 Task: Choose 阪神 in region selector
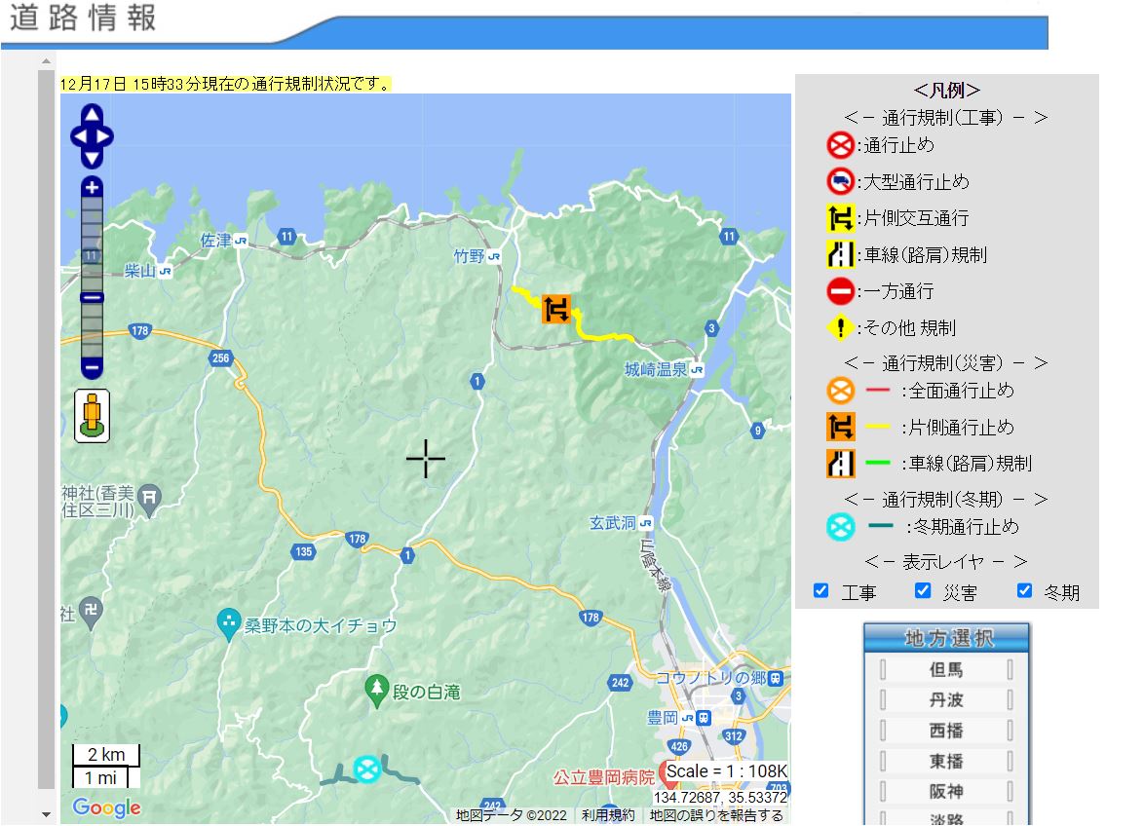[x=945, y=791]
